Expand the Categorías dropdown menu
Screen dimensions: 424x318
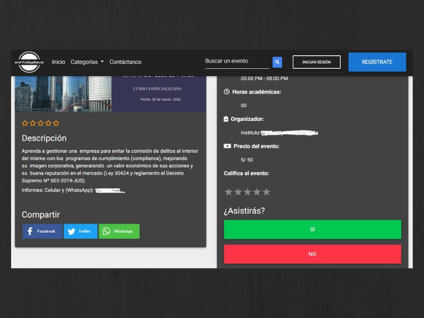87,62
